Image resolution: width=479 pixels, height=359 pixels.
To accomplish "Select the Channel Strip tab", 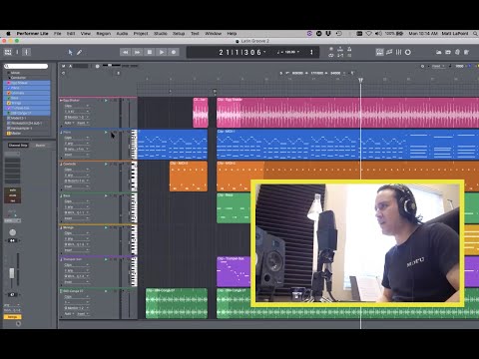I will point(18,146).
